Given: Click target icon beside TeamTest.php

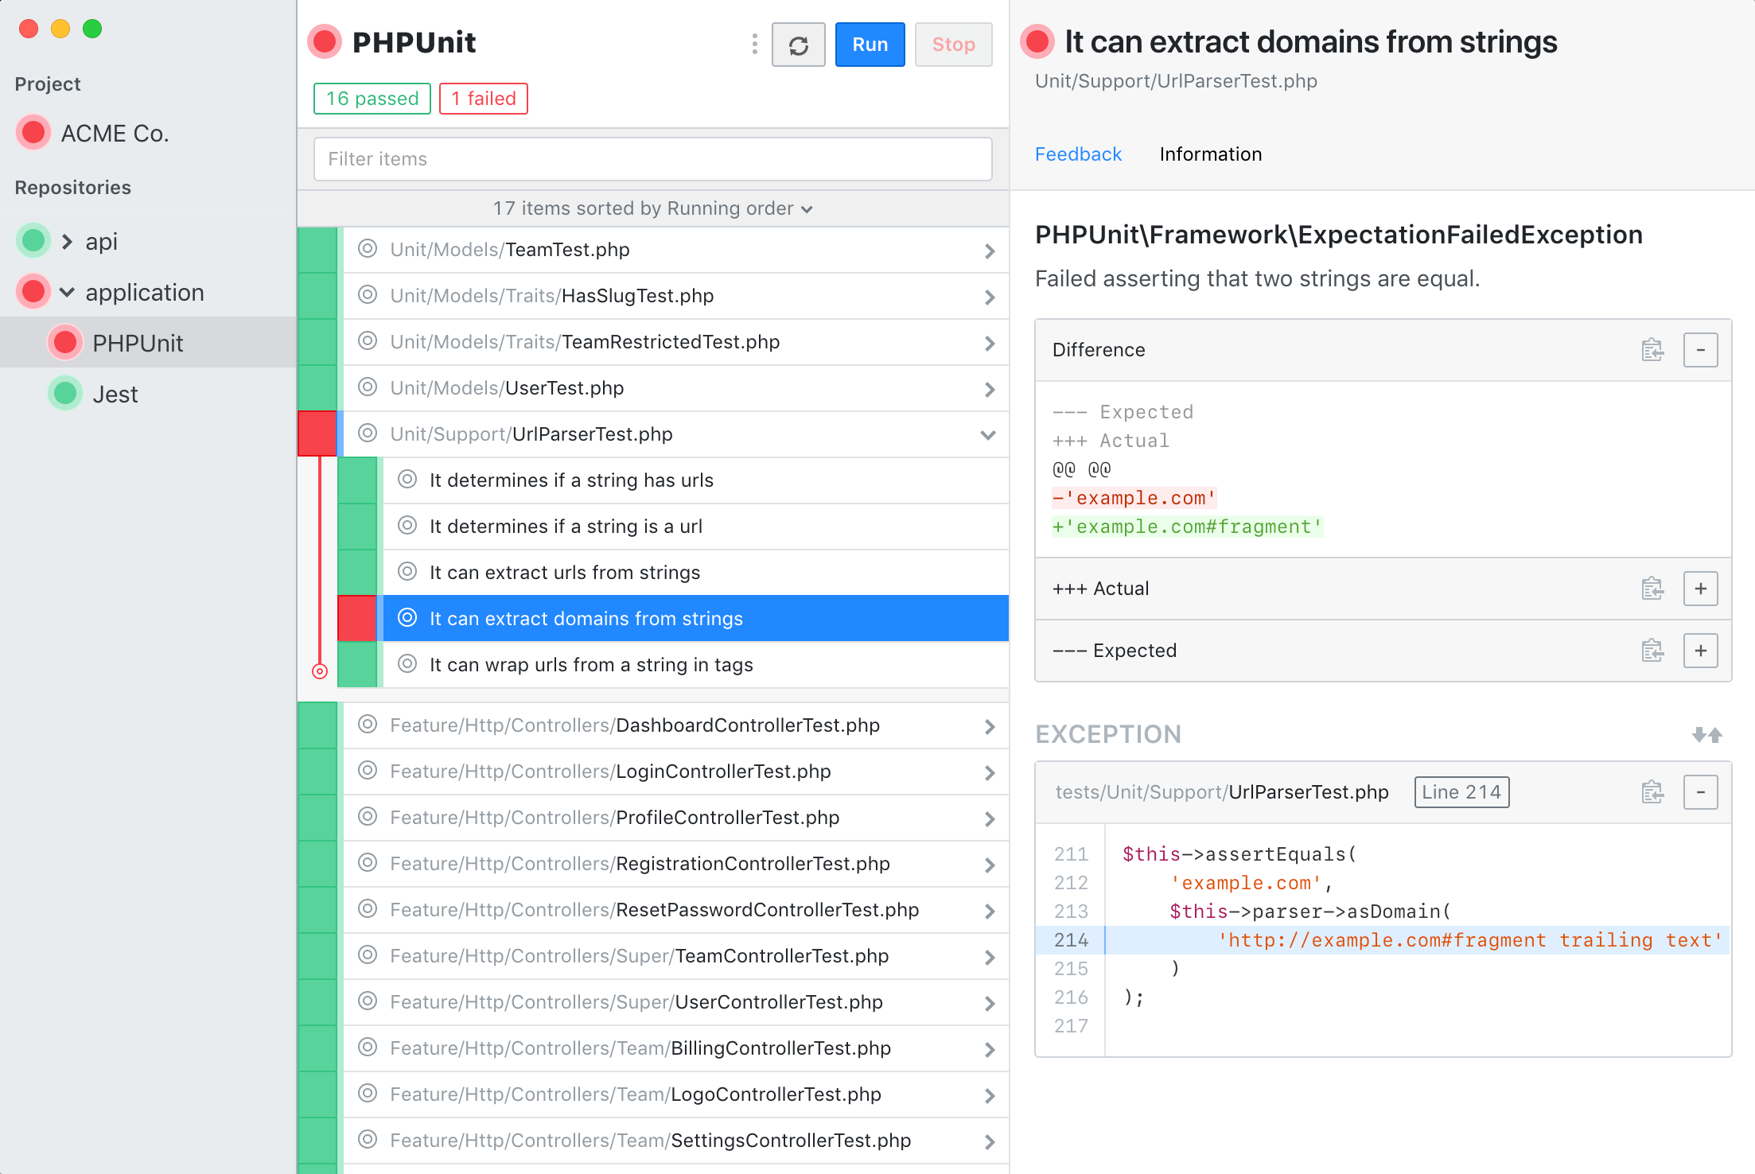Looking at the screenshot, I should (367, 249).
